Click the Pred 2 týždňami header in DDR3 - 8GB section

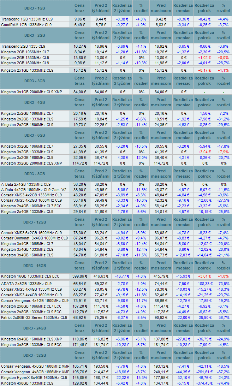[x=101, y=174]
